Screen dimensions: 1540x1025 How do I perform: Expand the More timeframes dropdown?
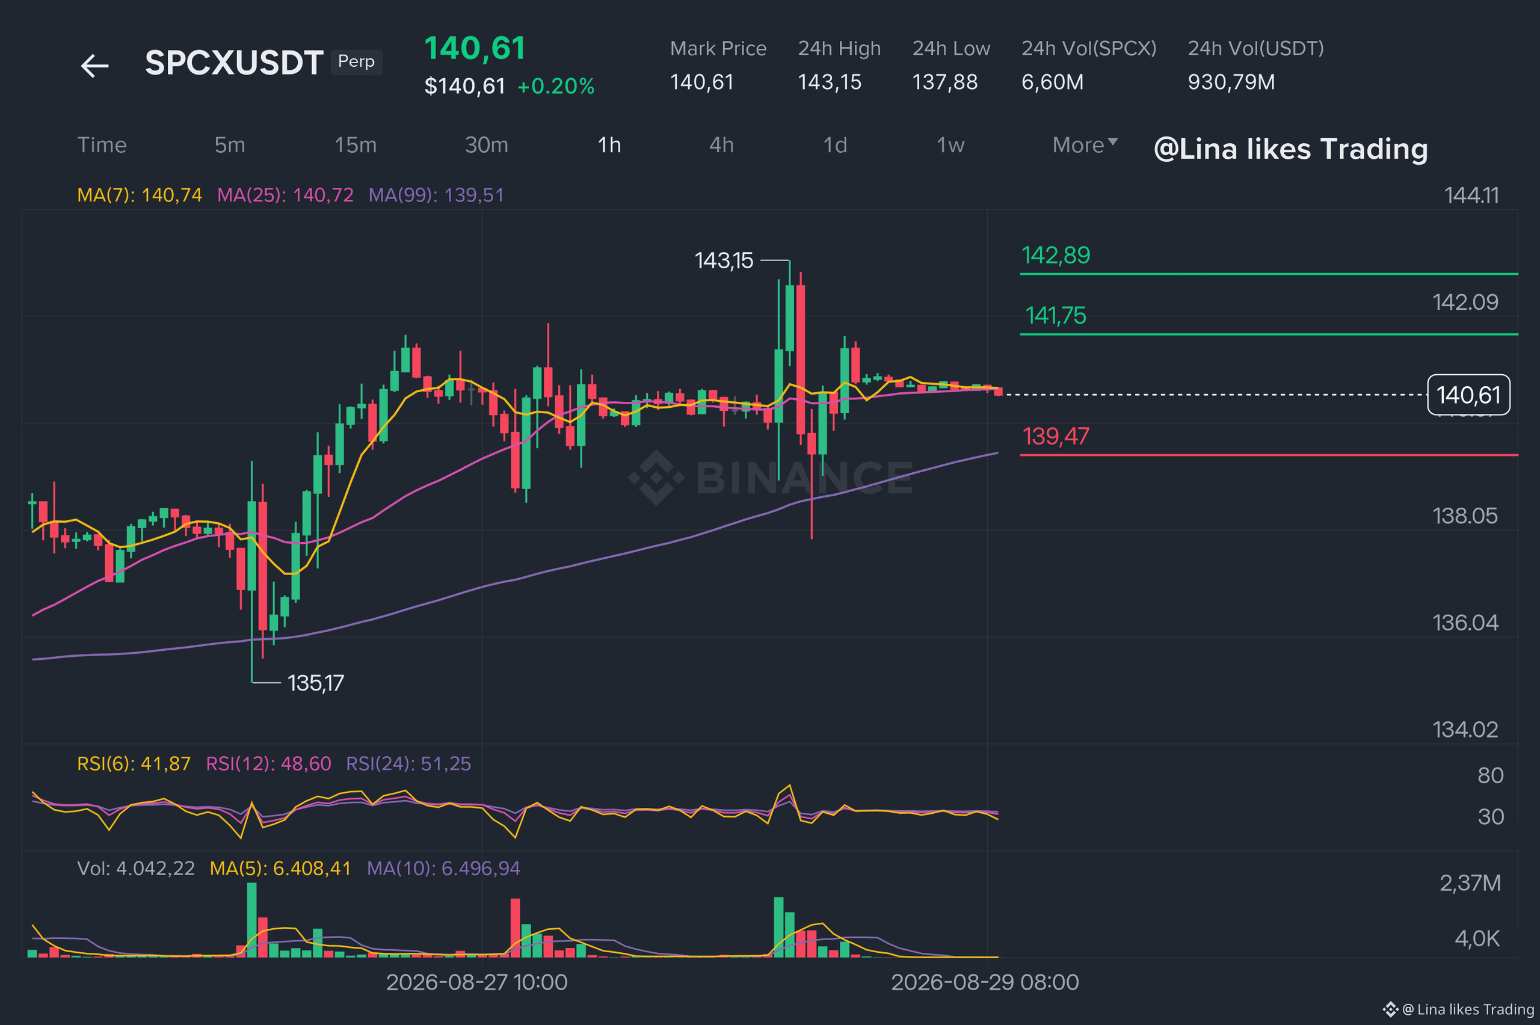[x=1085, y=144]
